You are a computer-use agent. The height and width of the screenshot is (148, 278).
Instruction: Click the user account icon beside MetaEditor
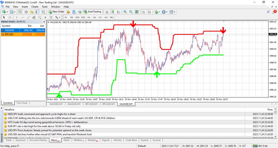point(74,12)
